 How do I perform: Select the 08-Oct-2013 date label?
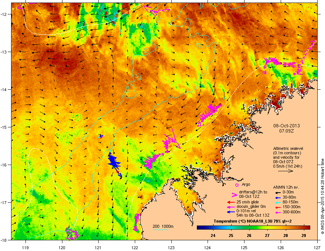pyautogui.click(x=287, y=126)
